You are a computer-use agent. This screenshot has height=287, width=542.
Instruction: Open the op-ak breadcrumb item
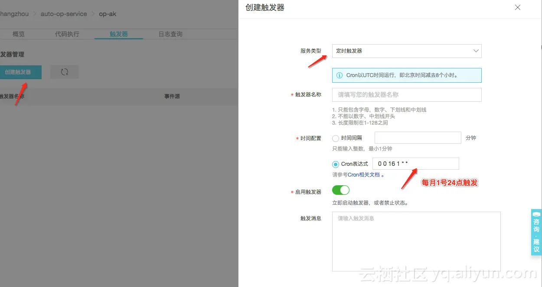pyautogui.click(x=108, y=14)
